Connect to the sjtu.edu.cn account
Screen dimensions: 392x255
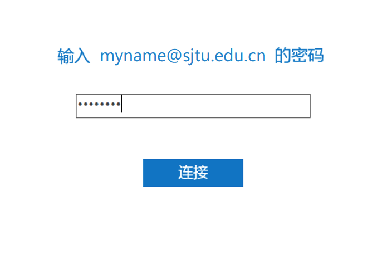193,173
